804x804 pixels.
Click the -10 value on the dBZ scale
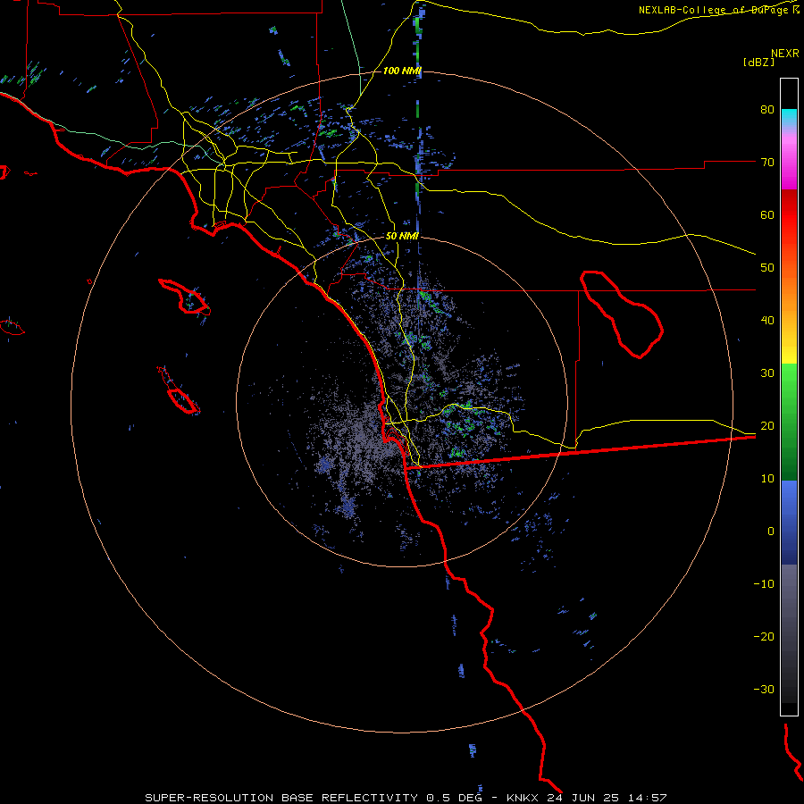[764, 583]
